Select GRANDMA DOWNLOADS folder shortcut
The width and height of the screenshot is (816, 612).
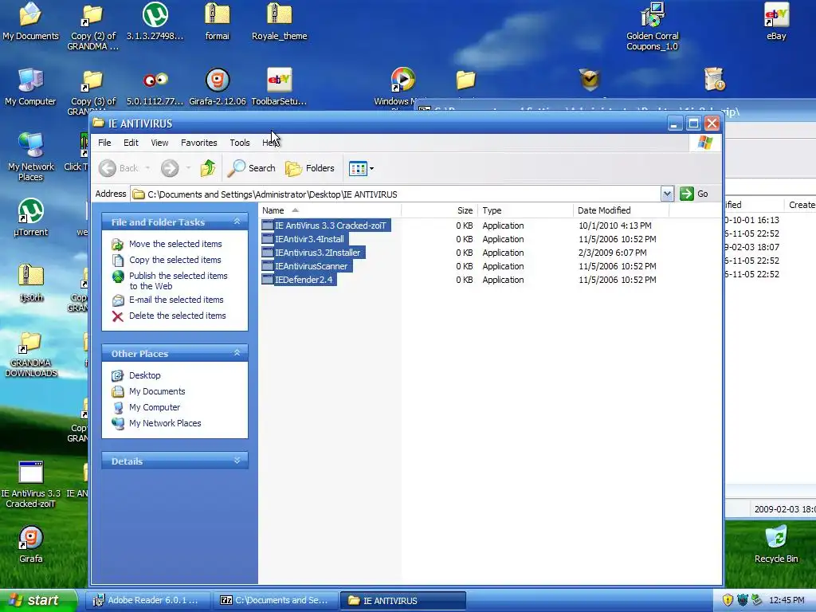pyautogui.click(x=31, y=355)
